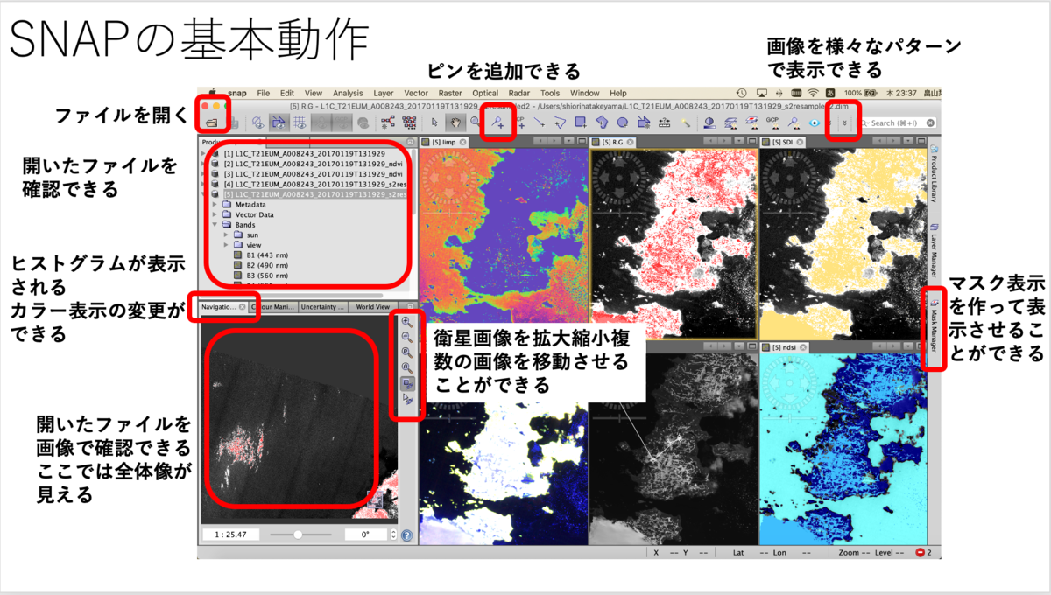Open the Analysis menu
This screenshot has width=1051, height=595.
348,93
